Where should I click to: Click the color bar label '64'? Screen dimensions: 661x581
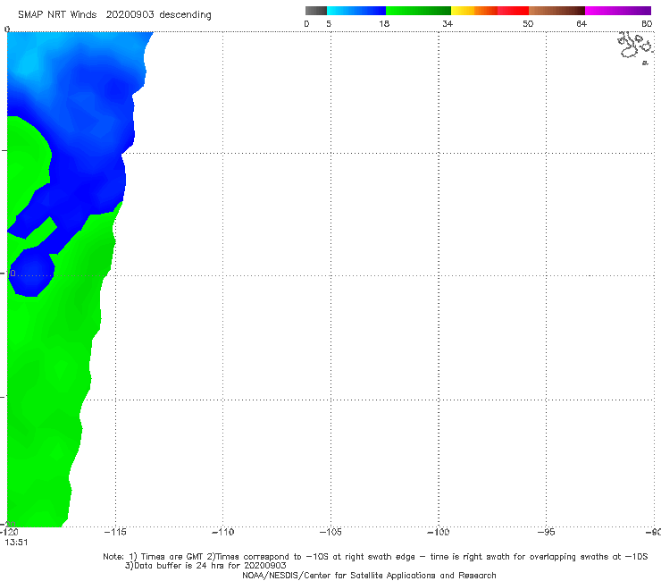[x=582, y=24]
